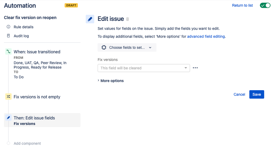This screenshot has width=271, height=149.
Task: Save the Edit issue action
Action: (x=257, y=95)
